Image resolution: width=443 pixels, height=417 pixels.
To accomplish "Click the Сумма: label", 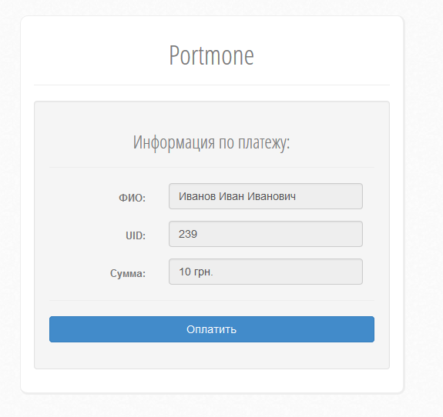I will [x=128, y=273].
